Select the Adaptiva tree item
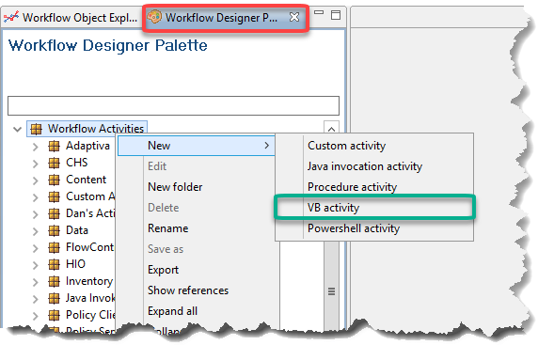 87,146
